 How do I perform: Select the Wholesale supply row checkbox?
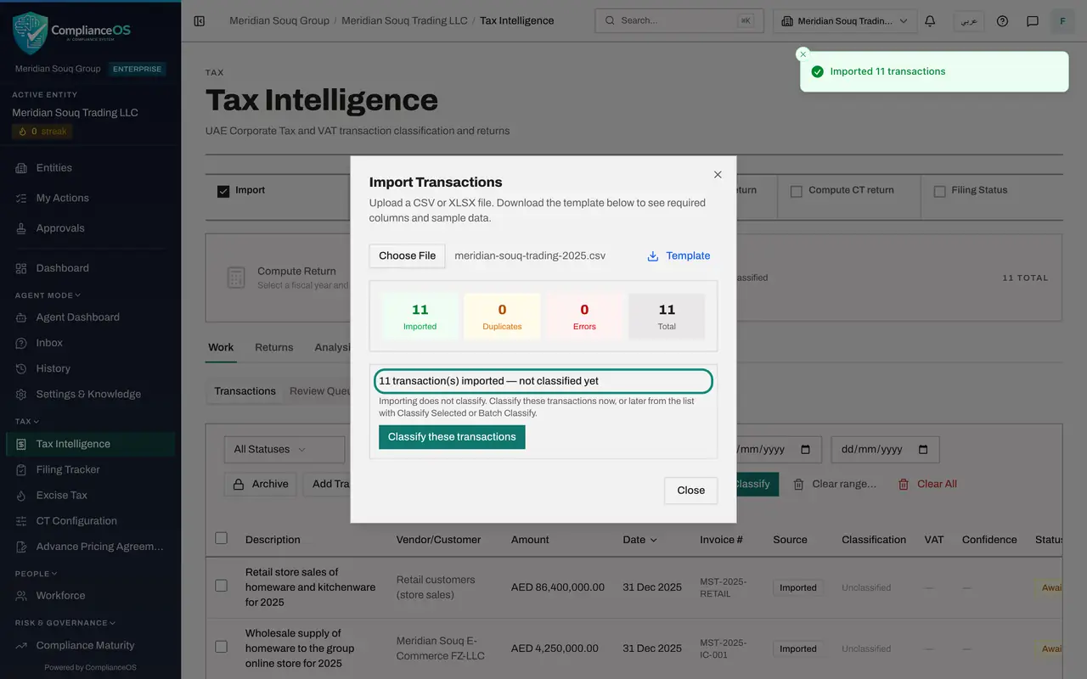click(x=222, y=647)
